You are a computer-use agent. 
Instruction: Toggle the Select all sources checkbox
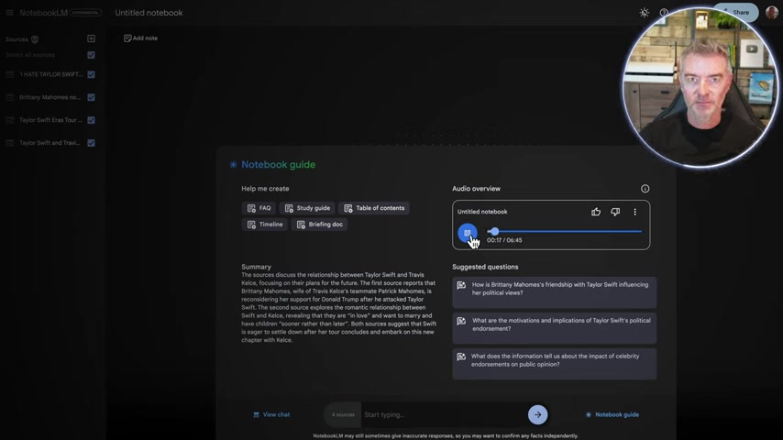[x=91, y=55]
